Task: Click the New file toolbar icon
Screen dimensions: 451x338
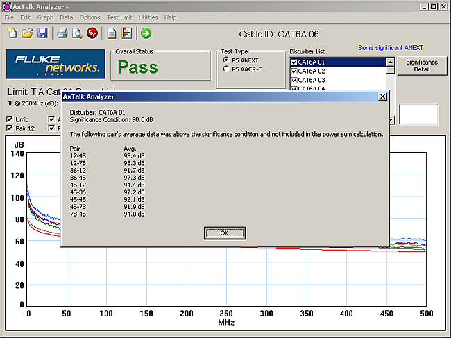Action: point(12,33)
